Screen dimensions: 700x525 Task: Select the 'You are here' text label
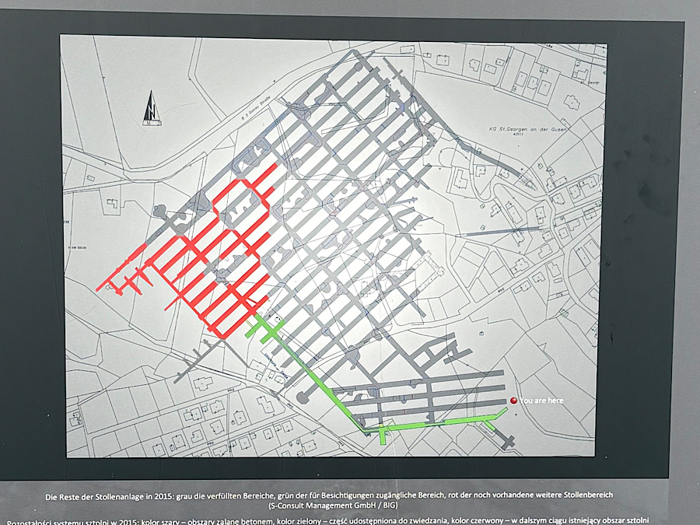pyautogui.click(x=541, y=401)
